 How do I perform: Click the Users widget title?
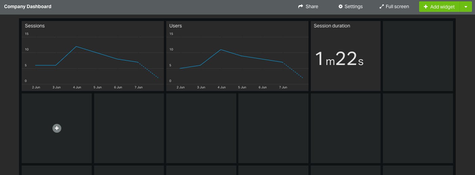tap(176, 26)
